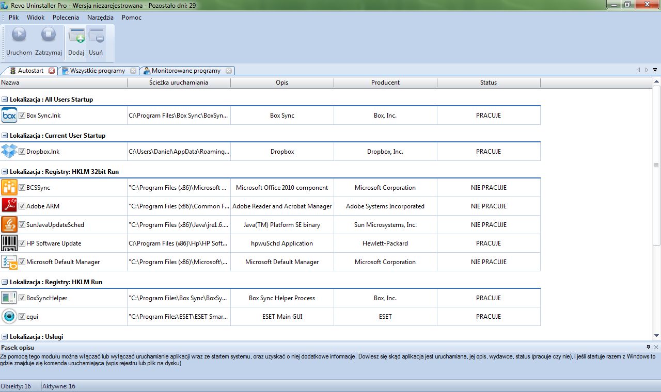Click Sun Microsystems, Inc. producer cell
The height and width of the screenshot is (392, 661).
click(385, 225)
